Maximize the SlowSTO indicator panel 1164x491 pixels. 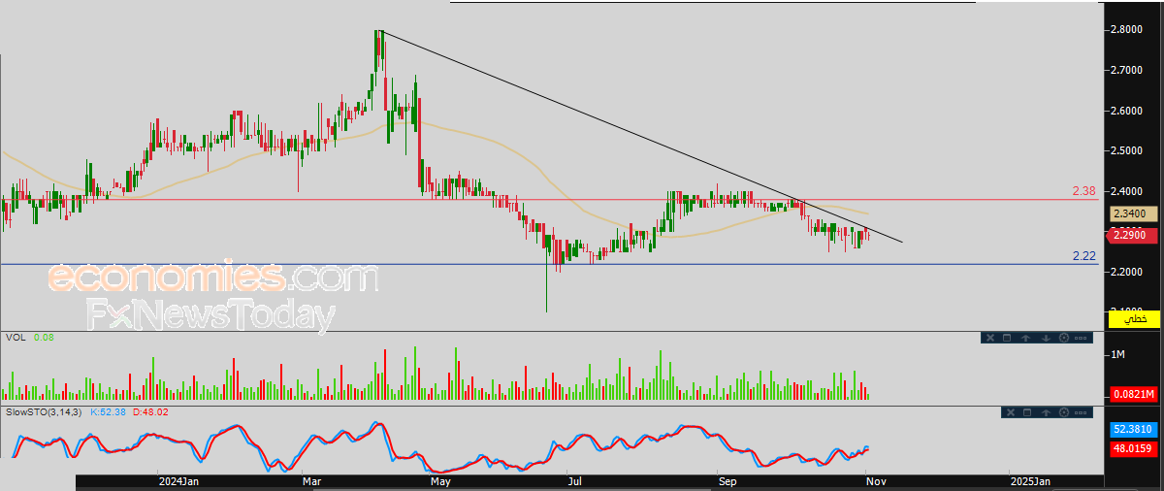1027,412
